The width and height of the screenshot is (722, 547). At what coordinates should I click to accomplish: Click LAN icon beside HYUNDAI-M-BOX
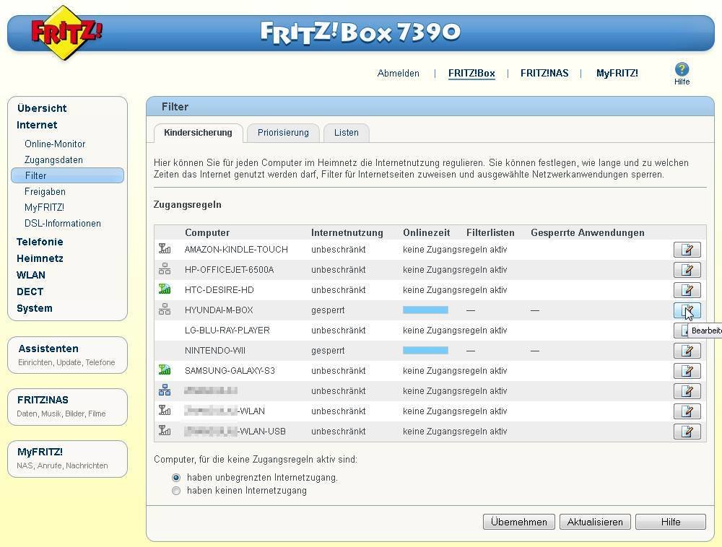coord(165,310)
